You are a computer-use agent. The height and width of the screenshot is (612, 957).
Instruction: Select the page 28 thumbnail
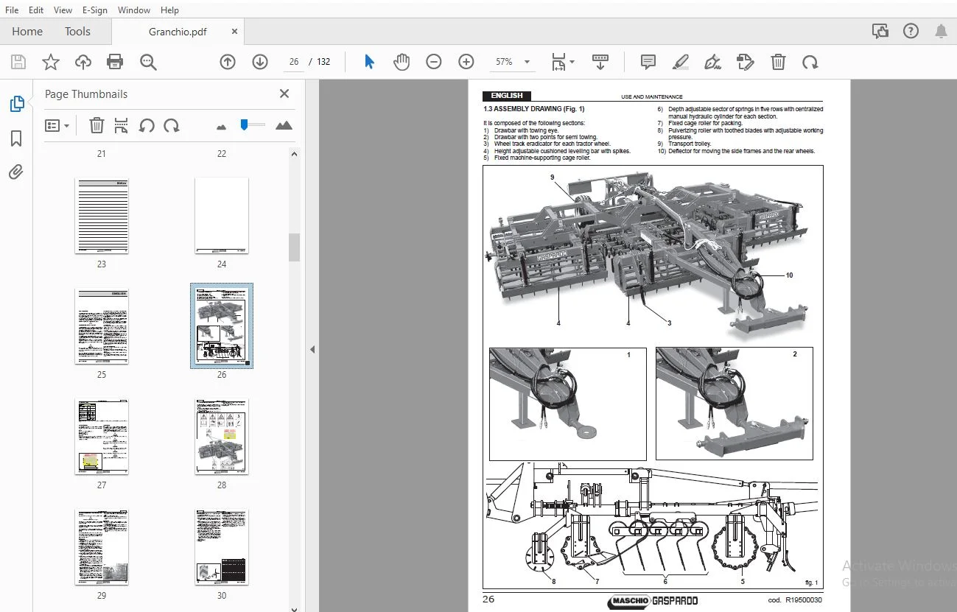click(x=222, y=437)
